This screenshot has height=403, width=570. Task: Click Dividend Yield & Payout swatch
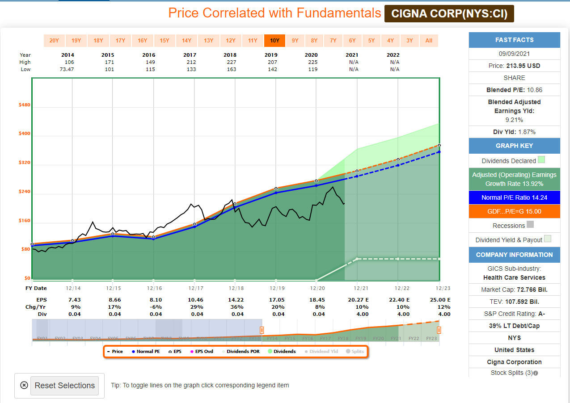pyautogui.click(x=548, y=239)
